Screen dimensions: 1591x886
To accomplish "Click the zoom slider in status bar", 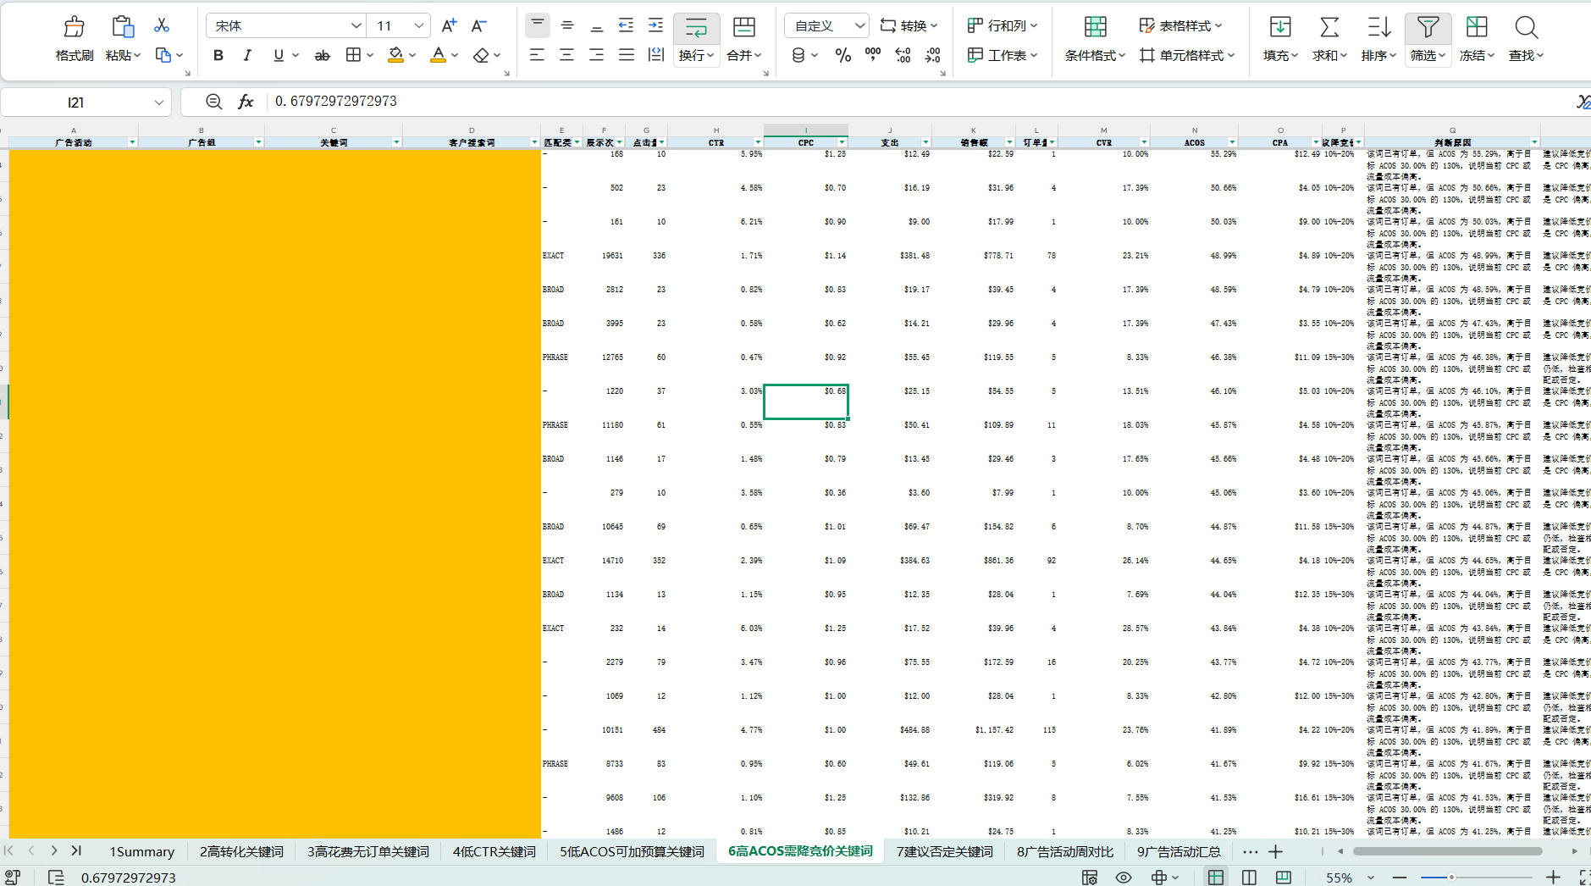I will coord(1476,878).
